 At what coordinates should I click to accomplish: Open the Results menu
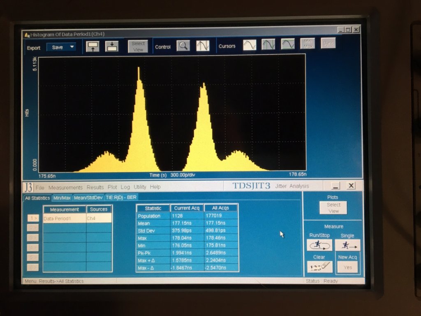[x=95, y=187]
